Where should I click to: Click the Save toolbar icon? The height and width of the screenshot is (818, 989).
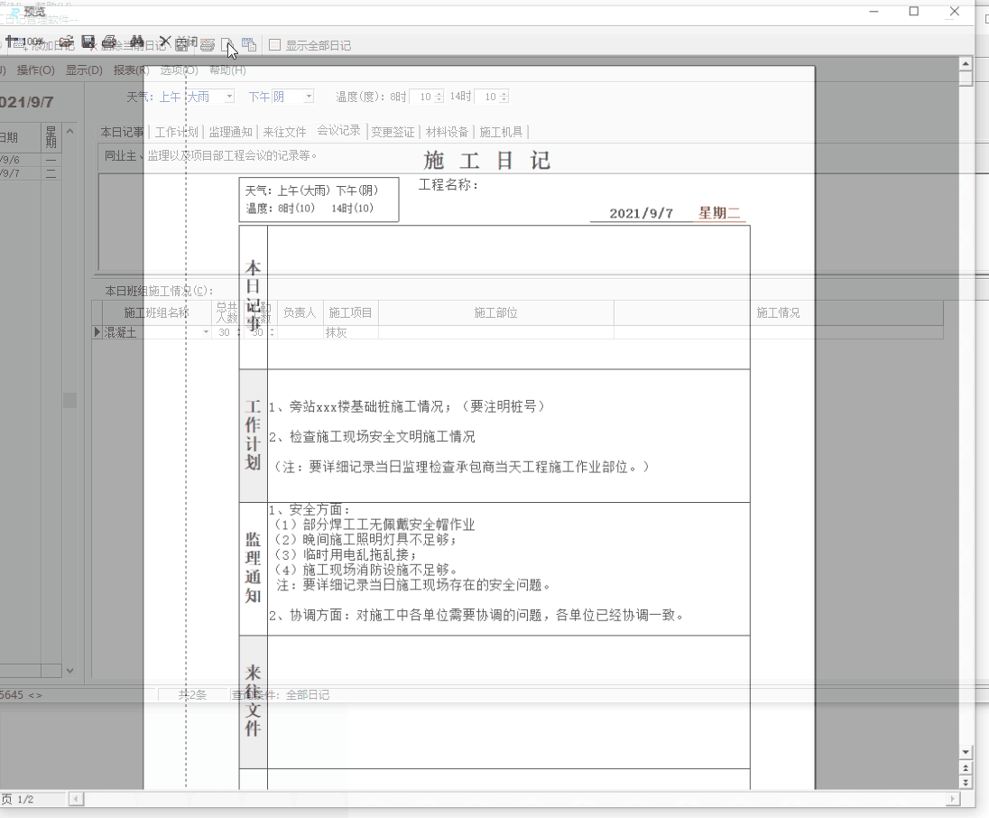point(88,42)
